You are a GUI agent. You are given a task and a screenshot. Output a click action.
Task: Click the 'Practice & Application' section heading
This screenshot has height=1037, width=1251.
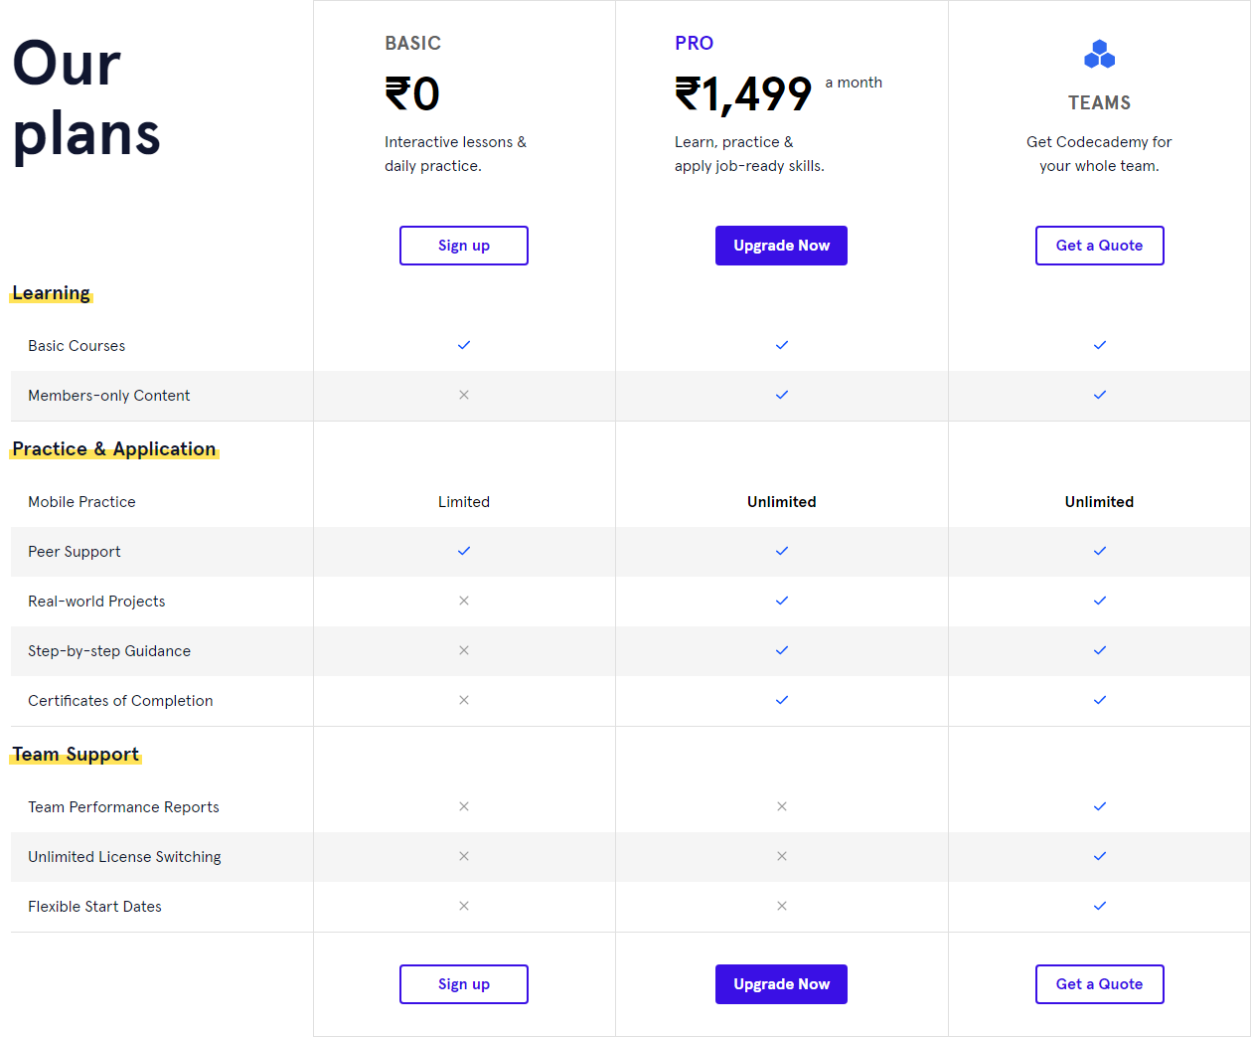(114, 449)
